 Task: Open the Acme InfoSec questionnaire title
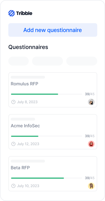tap(25, 126)
